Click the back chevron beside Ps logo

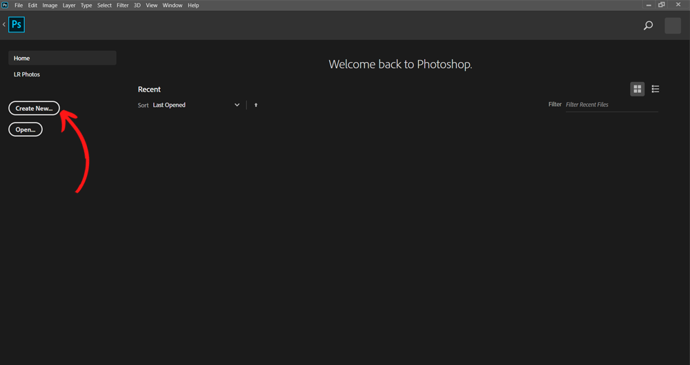pos(4,25)
